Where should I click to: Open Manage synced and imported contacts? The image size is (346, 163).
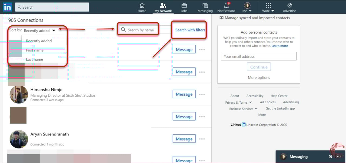coord(254,18)
